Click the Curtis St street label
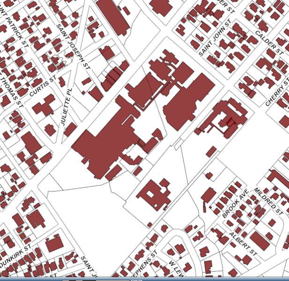This screenshot has height=281, width=289. click(x=43, y=87)
